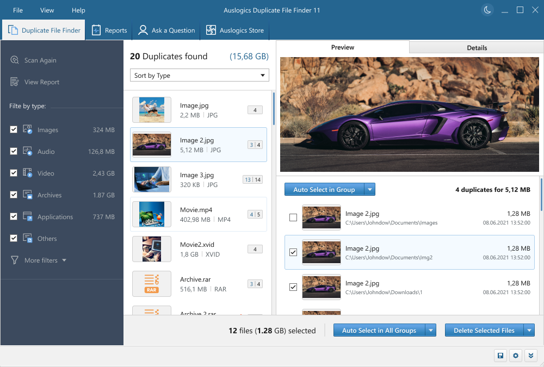Uncheck the Applications filter checkbox
The width and height of the screenshot is (544, 367).
(x=14, y=216)
